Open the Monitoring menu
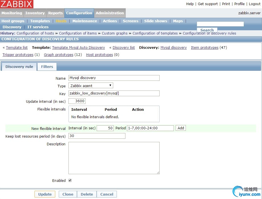This screenshot has height=199, width=262. (x=12, y=13)
